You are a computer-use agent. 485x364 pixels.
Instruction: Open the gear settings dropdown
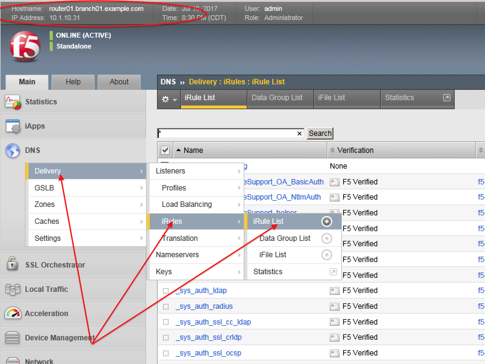pos(169,99)
